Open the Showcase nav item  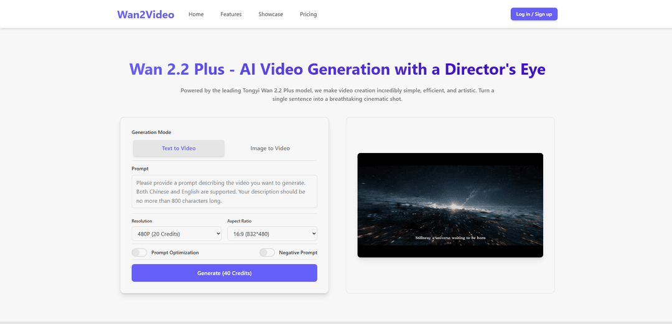(x=271, y=14)
